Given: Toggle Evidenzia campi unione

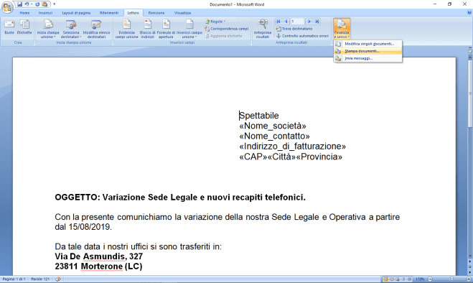Looking at the screenshot, I should [126, 29].
